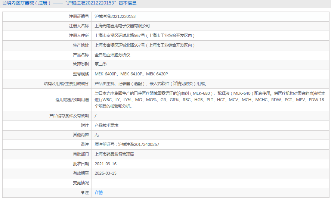This screenshot has height=200, width=331.
Task: Click the 其他内容 row label
Action: pyautogui.click(x=81, y=135)
